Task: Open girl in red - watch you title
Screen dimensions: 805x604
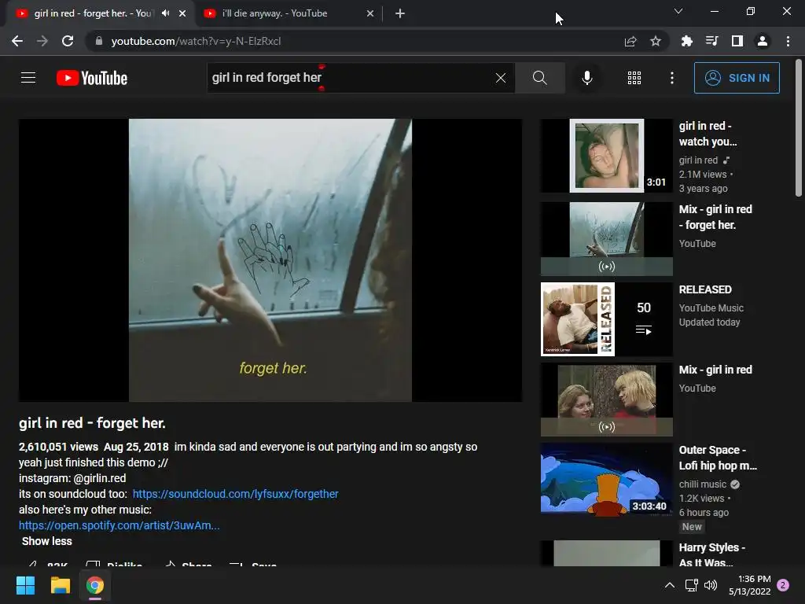Action: coord(708,134)
